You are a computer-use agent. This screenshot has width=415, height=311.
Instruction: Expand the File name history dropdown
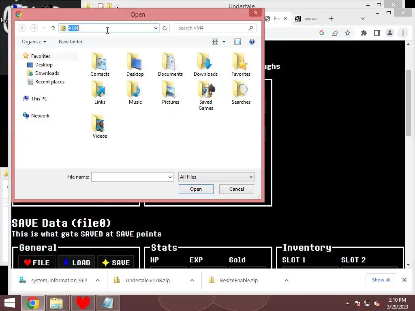170,177
